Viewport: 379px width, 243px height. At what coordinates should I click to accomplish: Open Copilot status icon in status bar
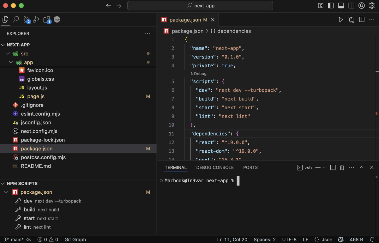tap(341, 240)
